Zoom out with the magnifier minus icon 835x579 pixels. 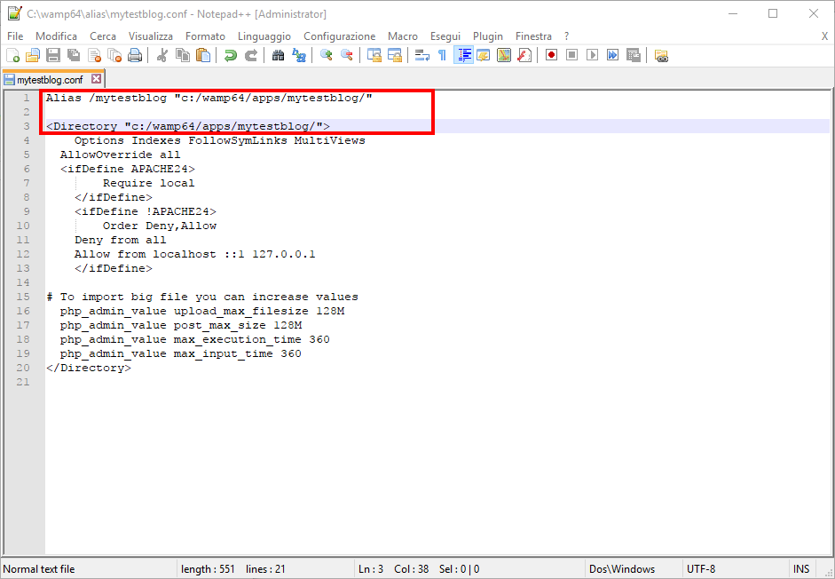347,55
